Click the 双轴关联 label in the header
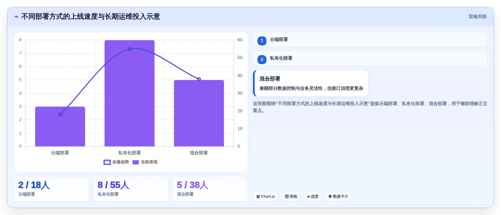 (x=477, y=17)
